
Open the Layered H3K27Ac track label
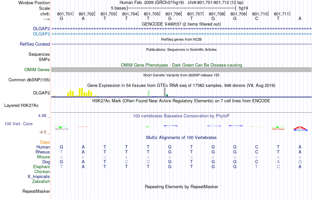[21, 106]
